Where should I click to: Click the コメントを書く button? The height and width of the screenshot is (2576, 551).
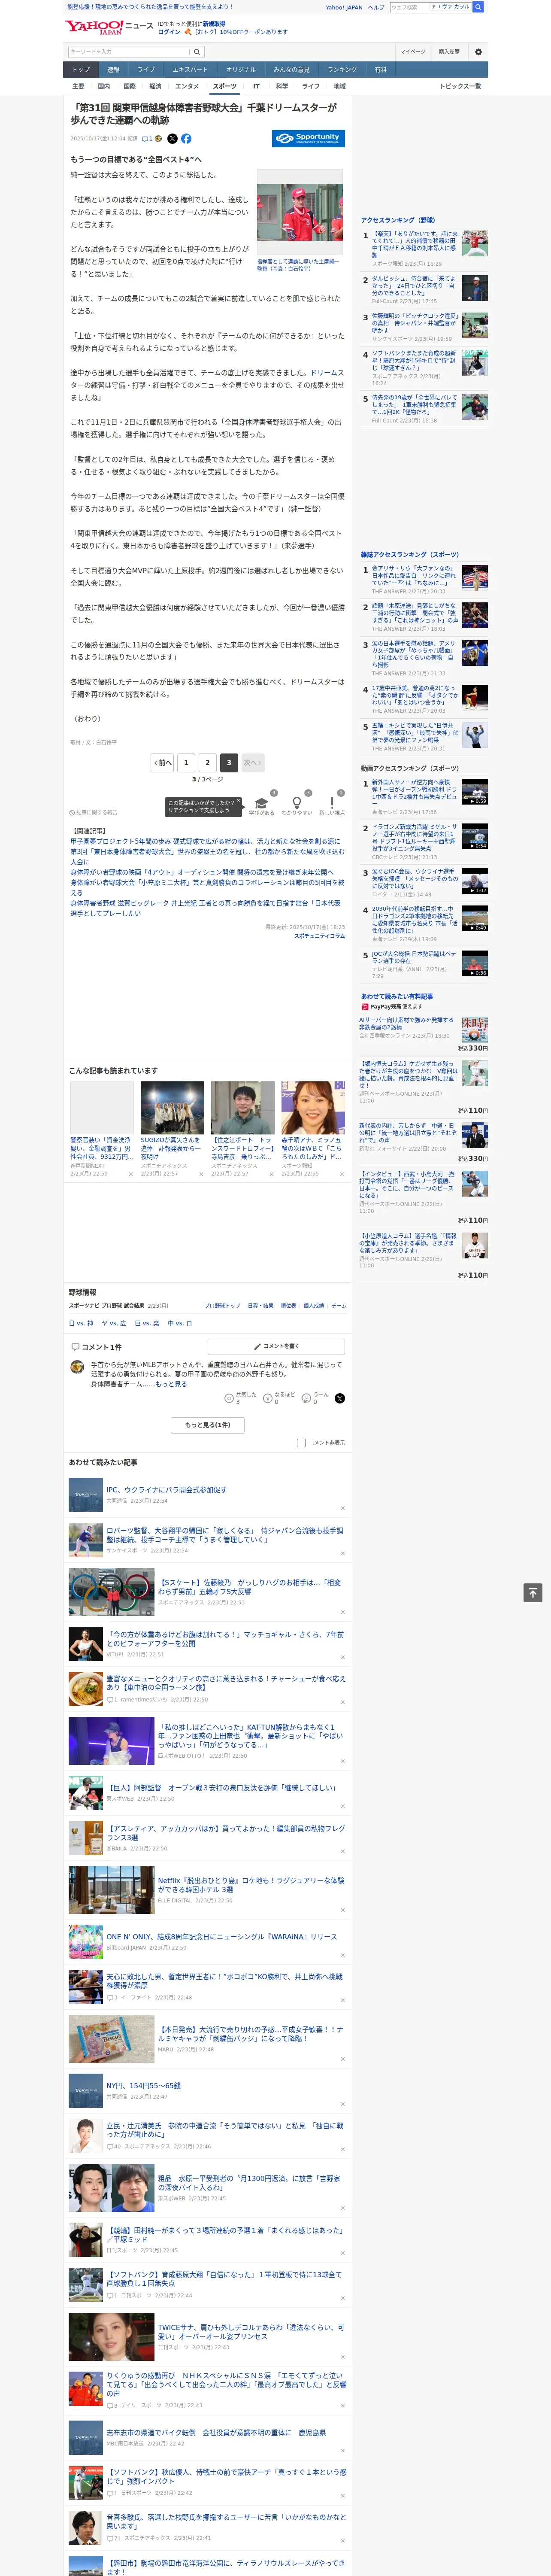click(276, 1346)
